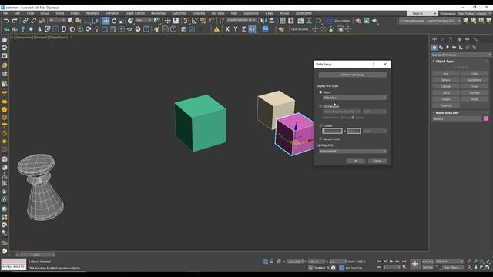Click the Sphere primitive button

pyautogui.click(x=445, y=80)
